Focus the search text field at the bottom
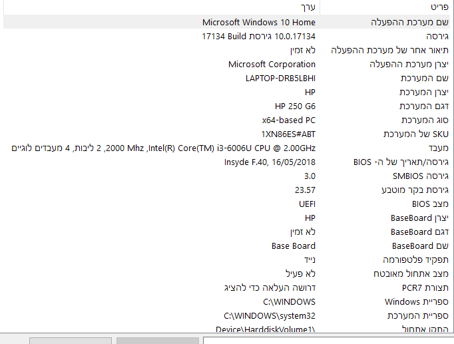 pyautogui.click(x=328, y=340)
